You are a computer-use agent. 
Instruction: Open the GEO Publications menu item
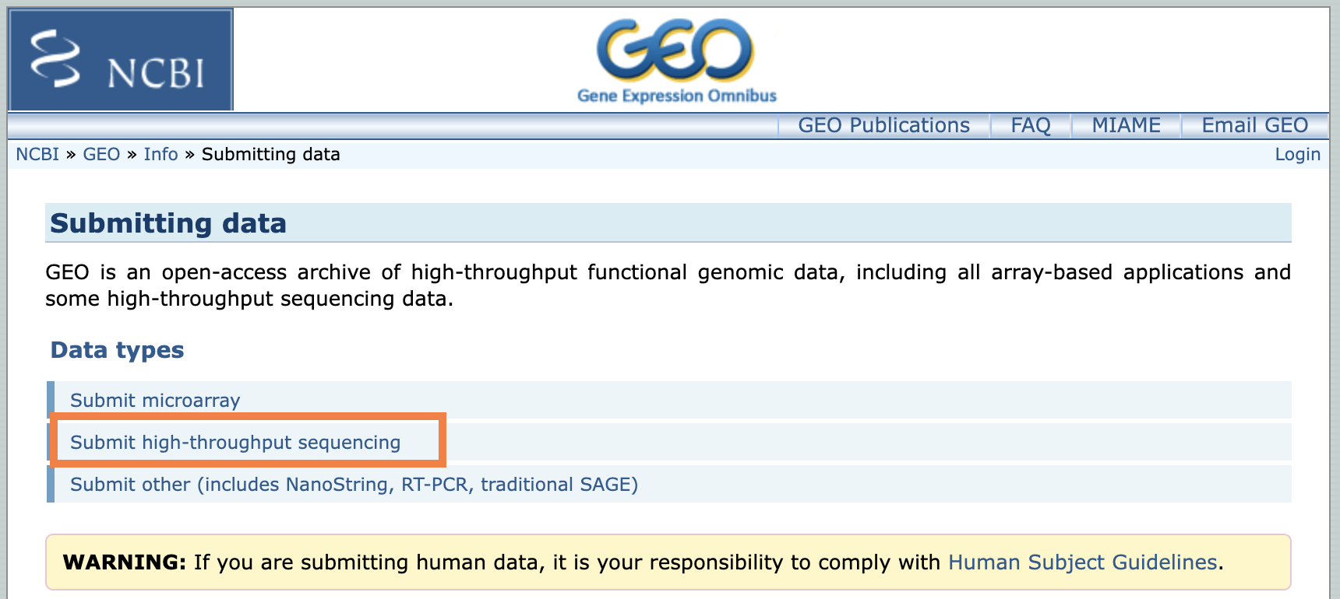point(883,125)
